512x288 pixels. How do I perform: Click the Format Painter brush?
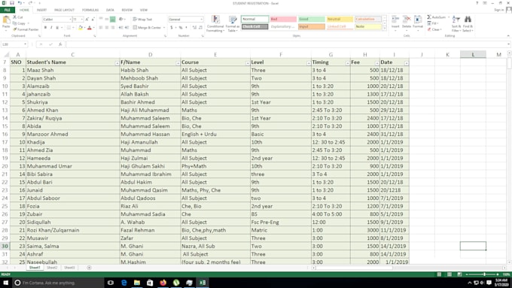point(26,29)
